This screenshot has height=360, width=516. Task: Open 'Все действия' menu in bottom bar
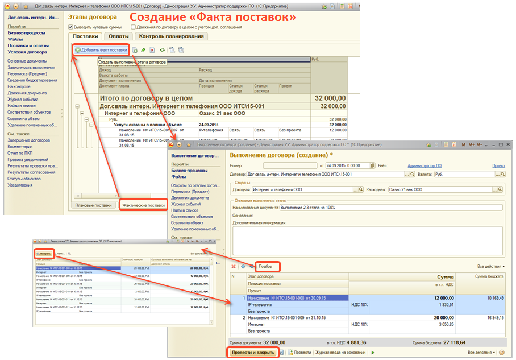click(481, 353)
